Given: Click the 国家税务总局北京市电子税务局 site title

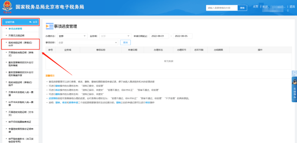Looking at the screenshot, I should 49,7.
